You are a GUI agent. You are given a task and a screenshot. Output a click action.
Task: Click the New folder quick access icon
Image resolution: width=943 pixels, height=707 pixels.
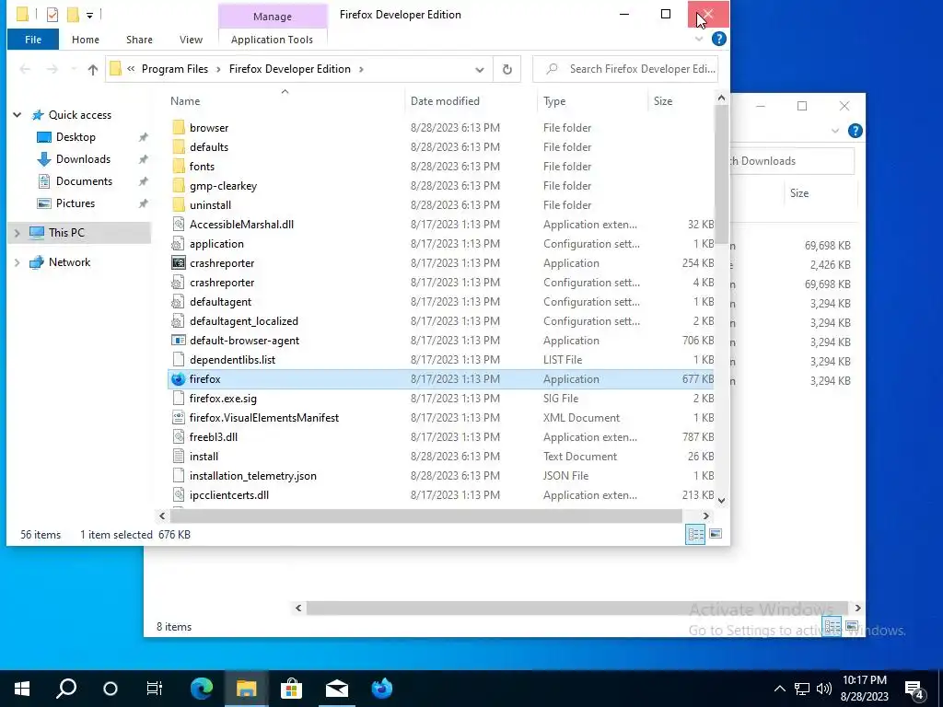(x=73, y=15)
